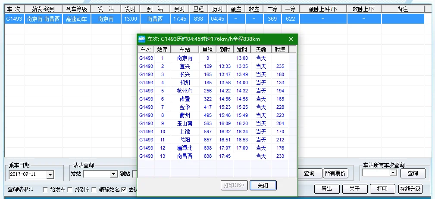Click the 369 second-class price cell
435x199 pixels.
272,19
